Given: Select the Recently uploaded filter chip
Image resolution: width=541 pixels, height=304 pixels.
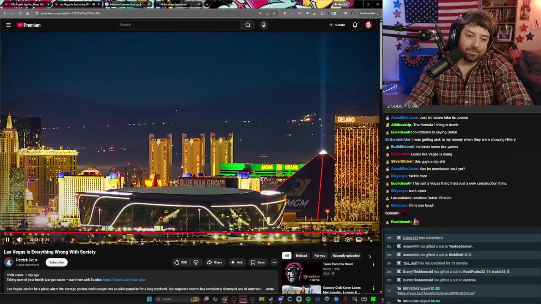Looking at the screenshot, I should coord(346,255).
